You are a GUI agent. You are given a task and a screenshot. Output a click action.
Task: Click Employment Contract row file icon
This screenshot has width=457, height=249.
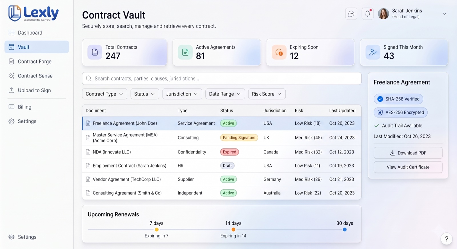pos(88,166)
